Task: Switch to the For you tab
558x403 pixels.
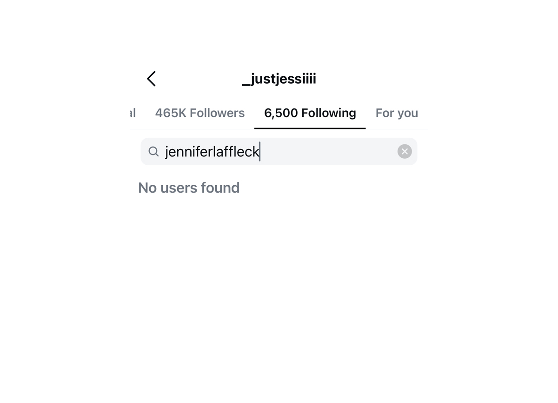Action: (397, 113)
